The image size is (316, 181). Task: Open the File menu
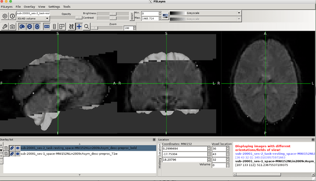click(x=18, y=7)
